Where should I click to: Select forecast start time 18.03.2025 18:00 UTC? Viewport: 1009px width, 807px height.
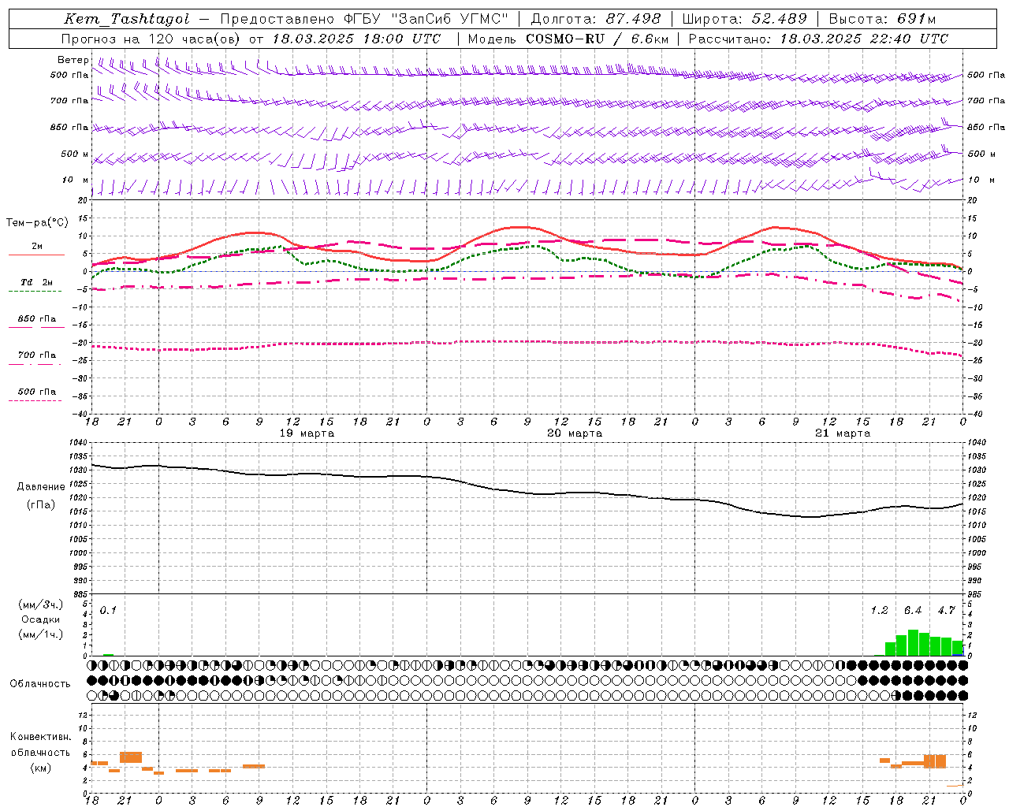356,39
